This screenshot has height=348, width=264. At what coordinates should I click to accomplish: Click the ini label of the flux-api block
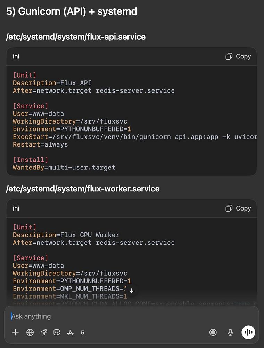point(16,56)
